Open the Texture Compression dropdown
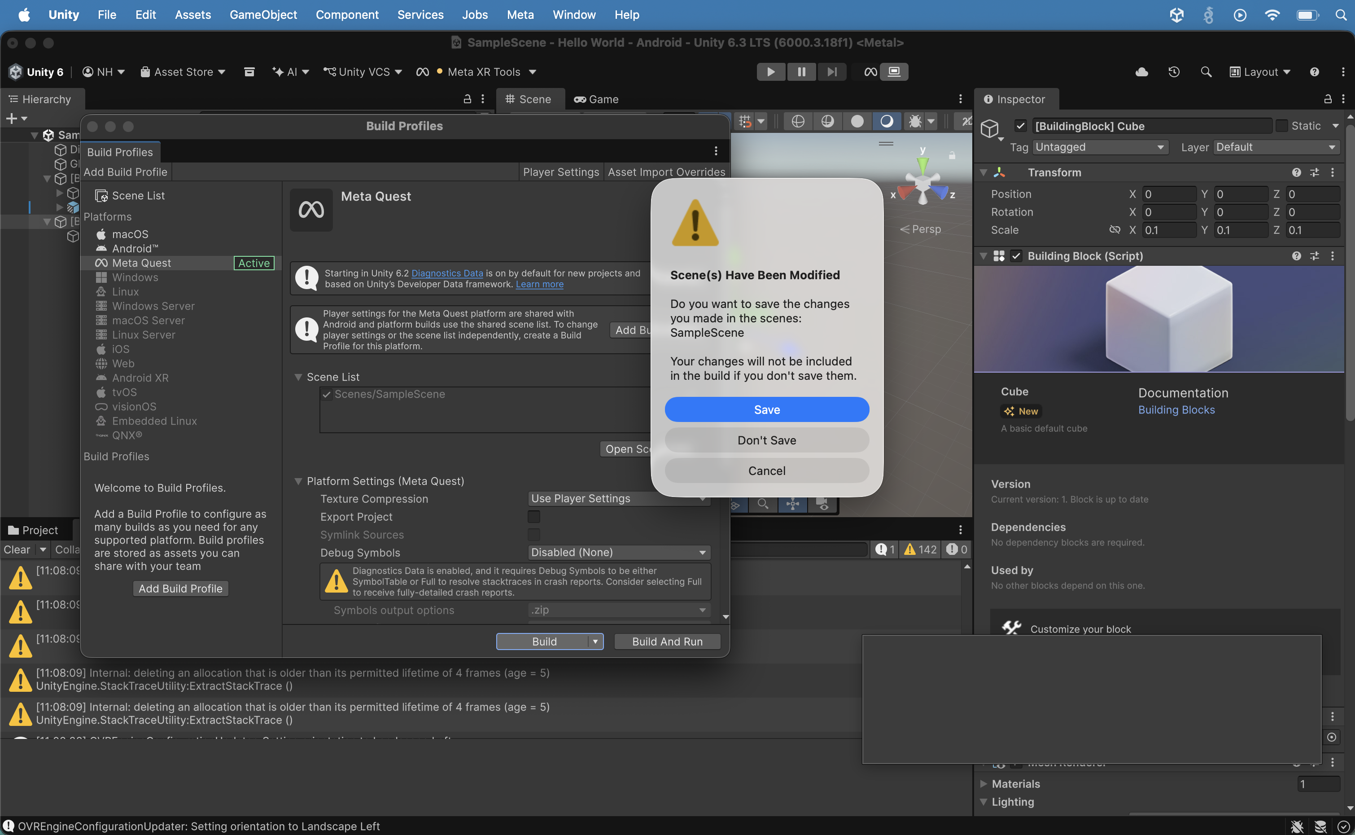The image size is (1355, 835). click(619, 499)
